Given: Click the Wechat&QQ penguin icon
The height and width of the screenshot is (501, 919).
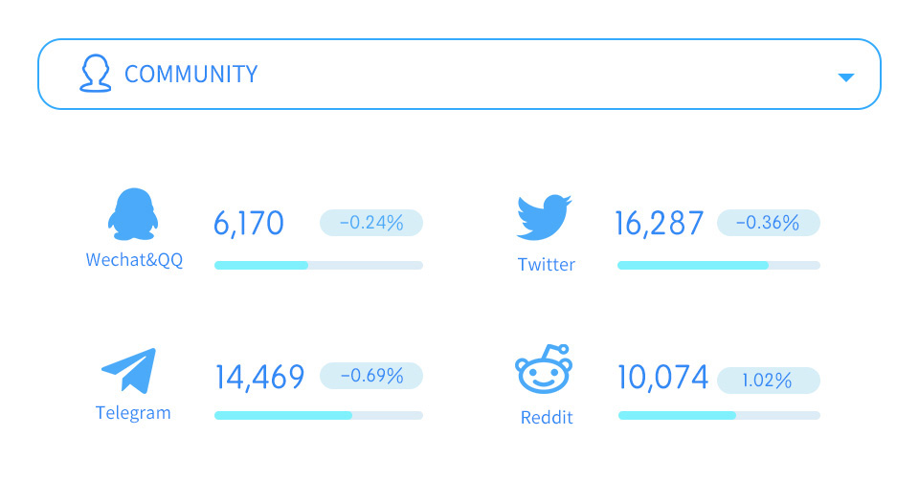Looking at the screenshot, I should [133, 214].
